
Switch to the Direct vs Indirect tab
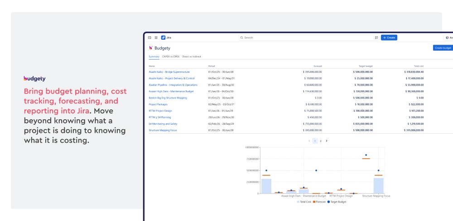coord(192,57)
